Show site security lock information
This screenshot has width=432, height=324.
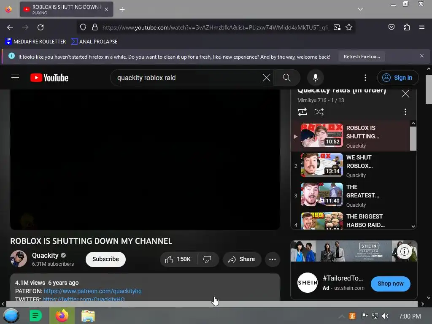pos(95,27)
